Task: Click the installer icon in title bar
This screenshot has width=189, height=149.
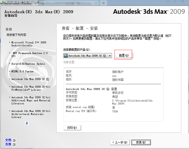Action: pos(3,2)
